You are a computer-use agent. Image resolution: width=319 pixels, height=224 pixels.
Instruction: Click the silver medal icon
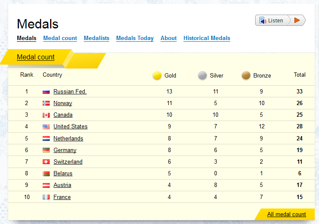click(202, 75)
